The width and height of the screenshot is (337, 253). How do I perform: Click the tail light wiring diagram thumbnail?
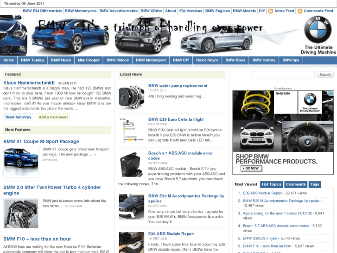click(131, 130)
